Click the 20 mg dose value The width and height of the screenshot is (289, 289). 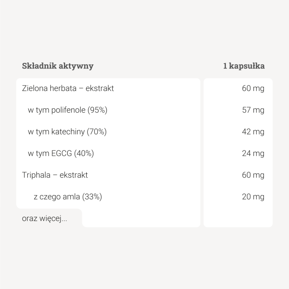[253, 197]
